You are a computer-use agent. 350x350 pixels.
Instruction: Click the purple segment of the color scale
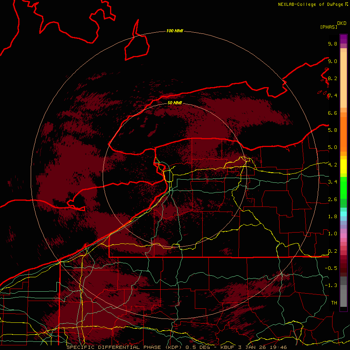pyautogui.click(x=343, y=38)
